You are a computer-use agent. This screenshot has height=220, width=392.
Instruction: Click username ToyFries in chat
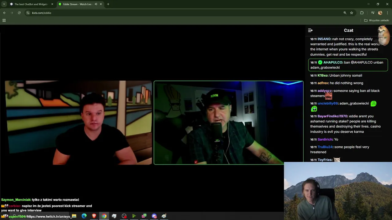(x=325, y=160)
